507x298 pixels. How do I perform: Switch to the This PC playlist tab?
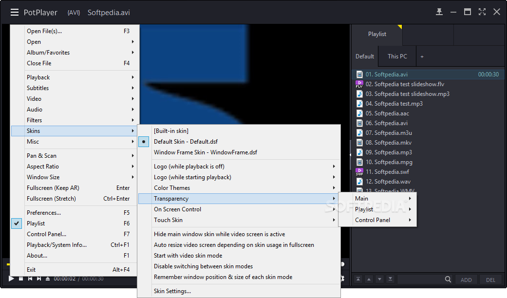(397, 56)
